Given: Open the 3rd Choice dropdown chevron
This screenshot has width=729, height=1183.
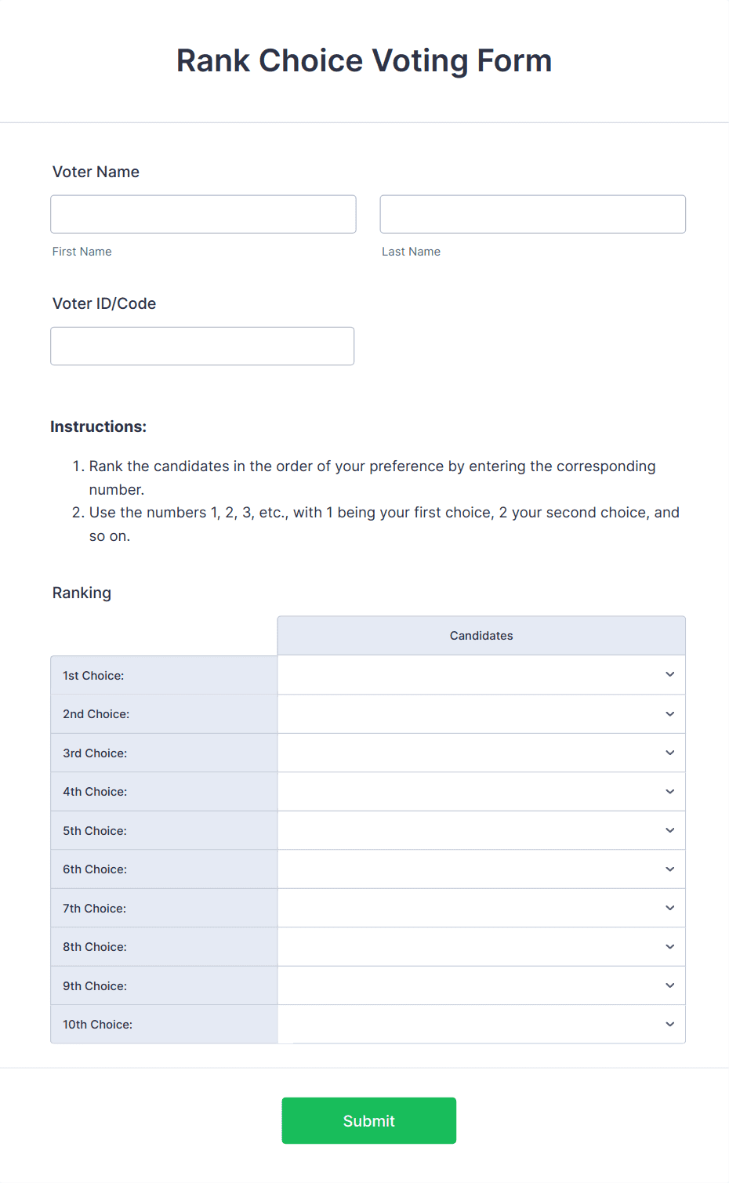Looking at the screenshot, I should click(669, 753).
